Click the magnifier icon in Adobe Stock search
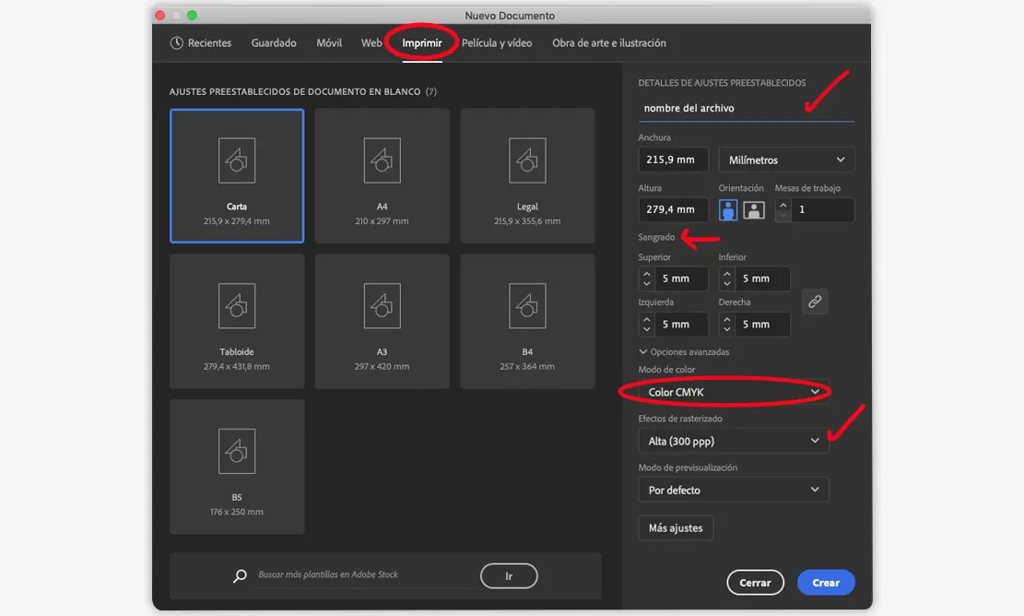The image size is (1024, 616). 240,576
